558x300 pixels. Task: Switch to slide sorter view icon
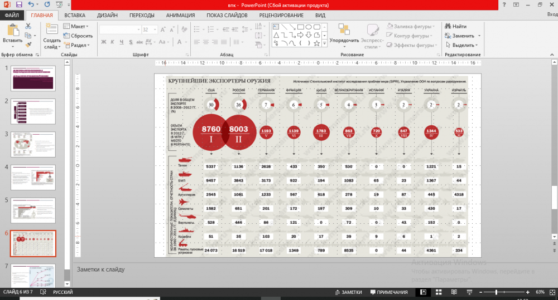tap(438, 292)
